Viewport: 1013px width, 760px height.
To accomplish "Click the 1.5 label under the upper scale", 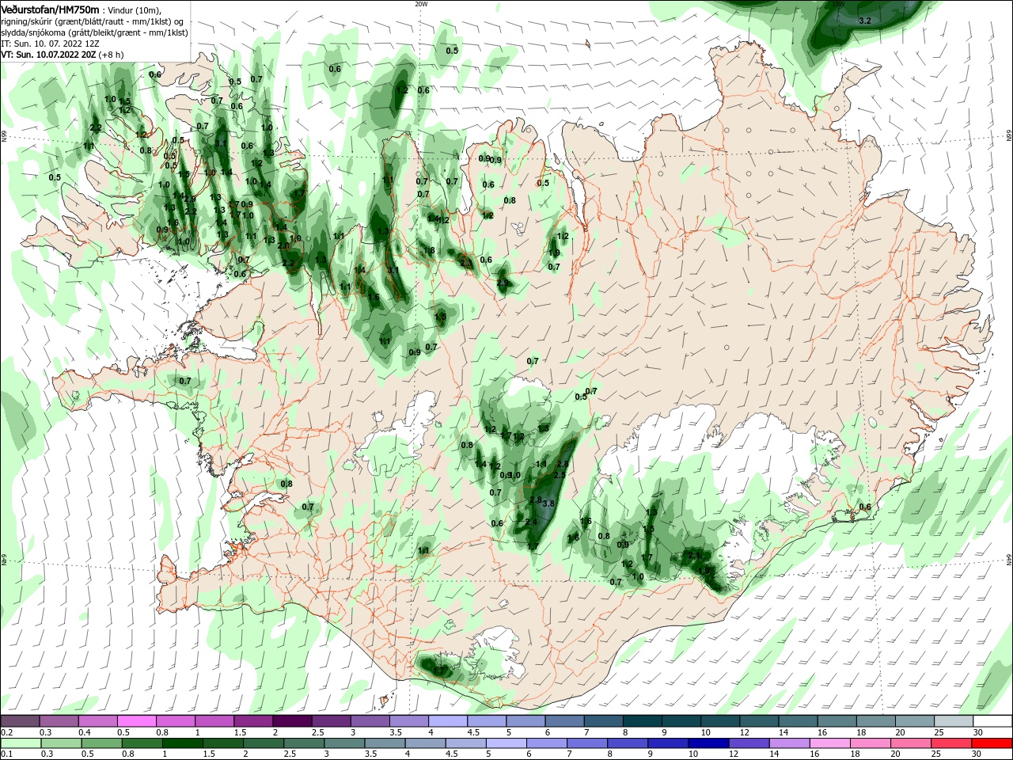I will [240, 732].
